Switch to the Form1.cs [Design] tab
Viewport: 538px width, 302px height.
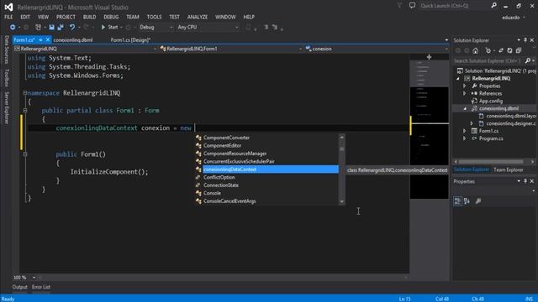(x=130, y=40)
